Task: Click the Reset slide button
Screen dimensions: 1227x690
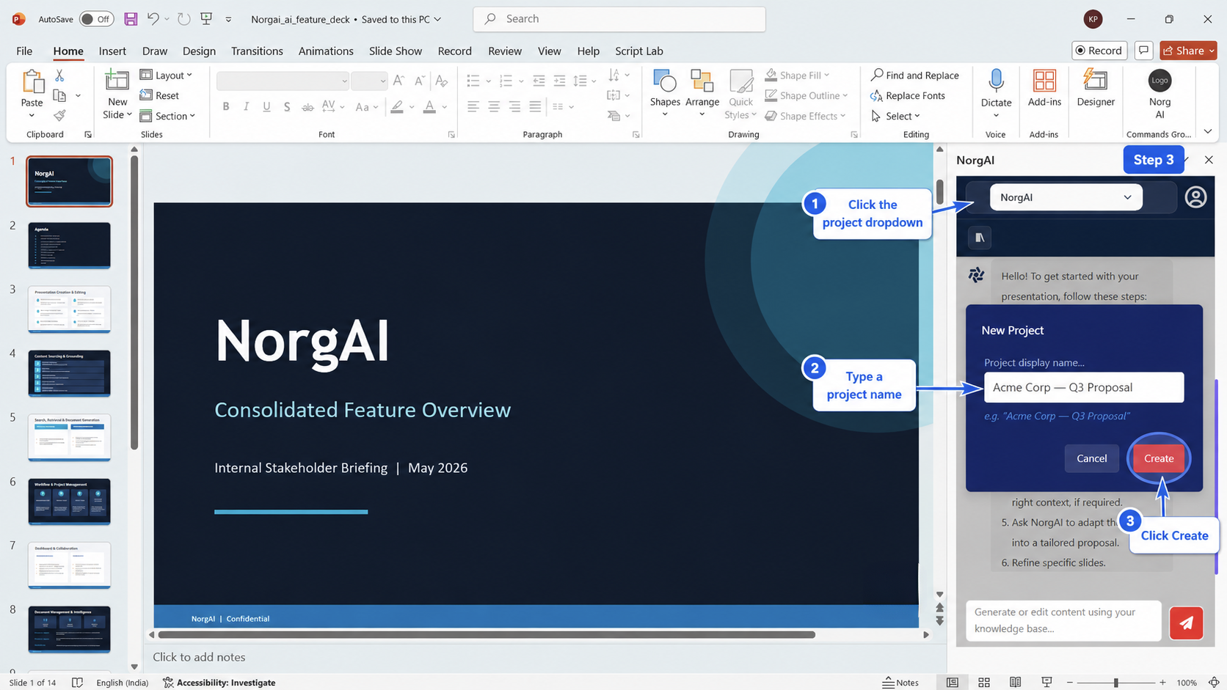Action: pos(159,95)
